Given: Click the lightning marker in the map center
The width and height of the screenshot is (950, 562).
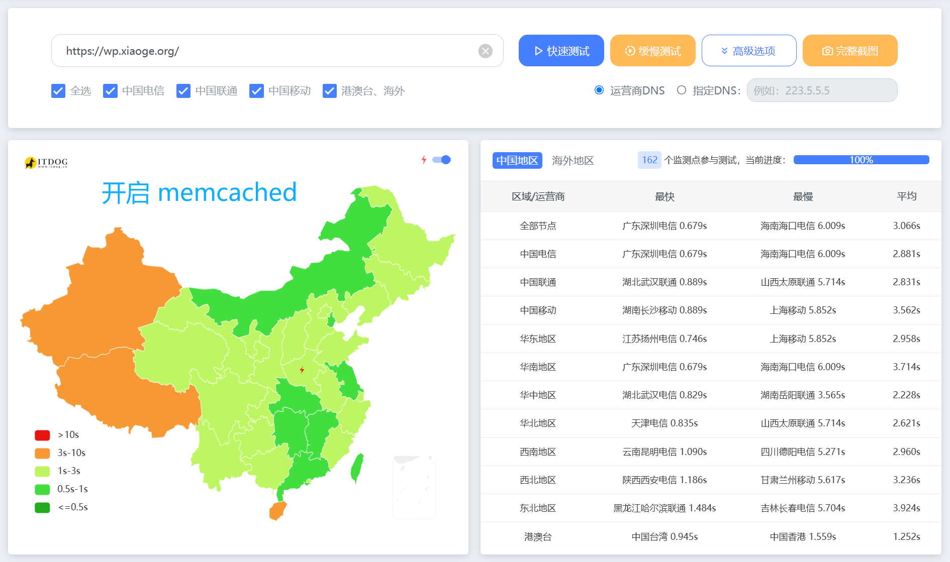Looking at the screenshot, I should [302, 369].
